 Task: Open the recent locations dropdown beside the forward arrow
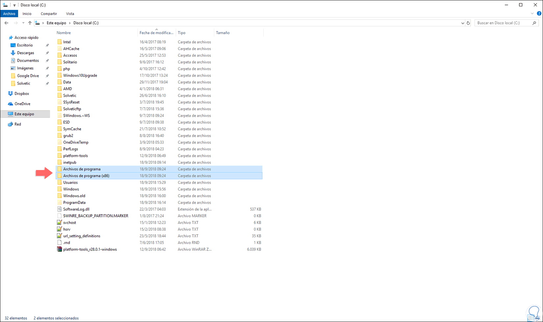[23, 23]
